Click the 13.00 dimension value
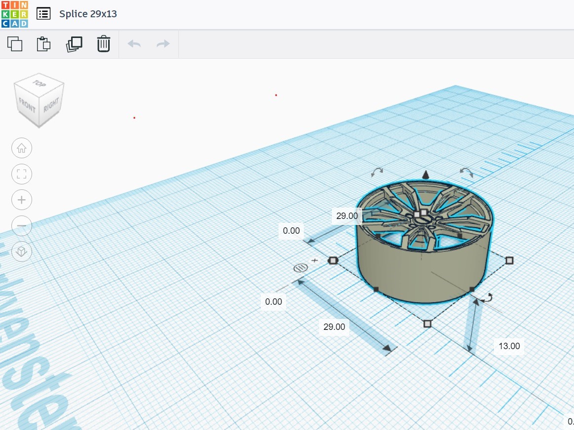This screenshot has width=574, height=430. pos(509,346)
